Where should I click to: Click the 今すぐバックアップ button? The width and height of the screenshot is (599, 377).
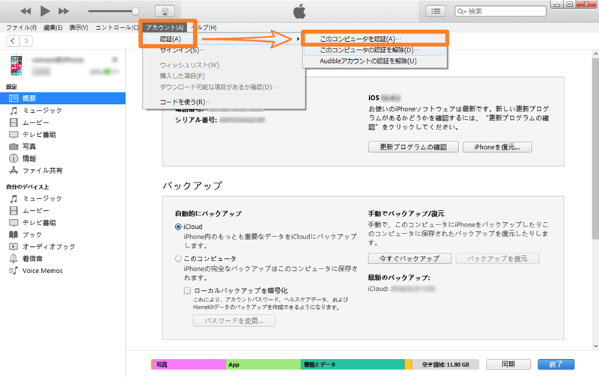click(x=410, y=258)
